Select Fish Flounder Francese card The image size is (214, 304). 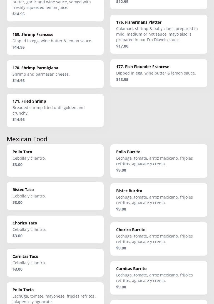(x=159, y=73)
